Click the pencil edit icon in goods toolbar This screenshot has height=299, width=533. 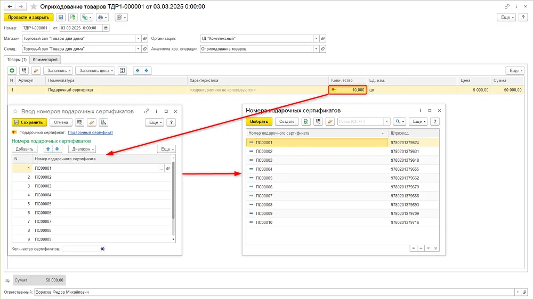[x=36, y=71]
